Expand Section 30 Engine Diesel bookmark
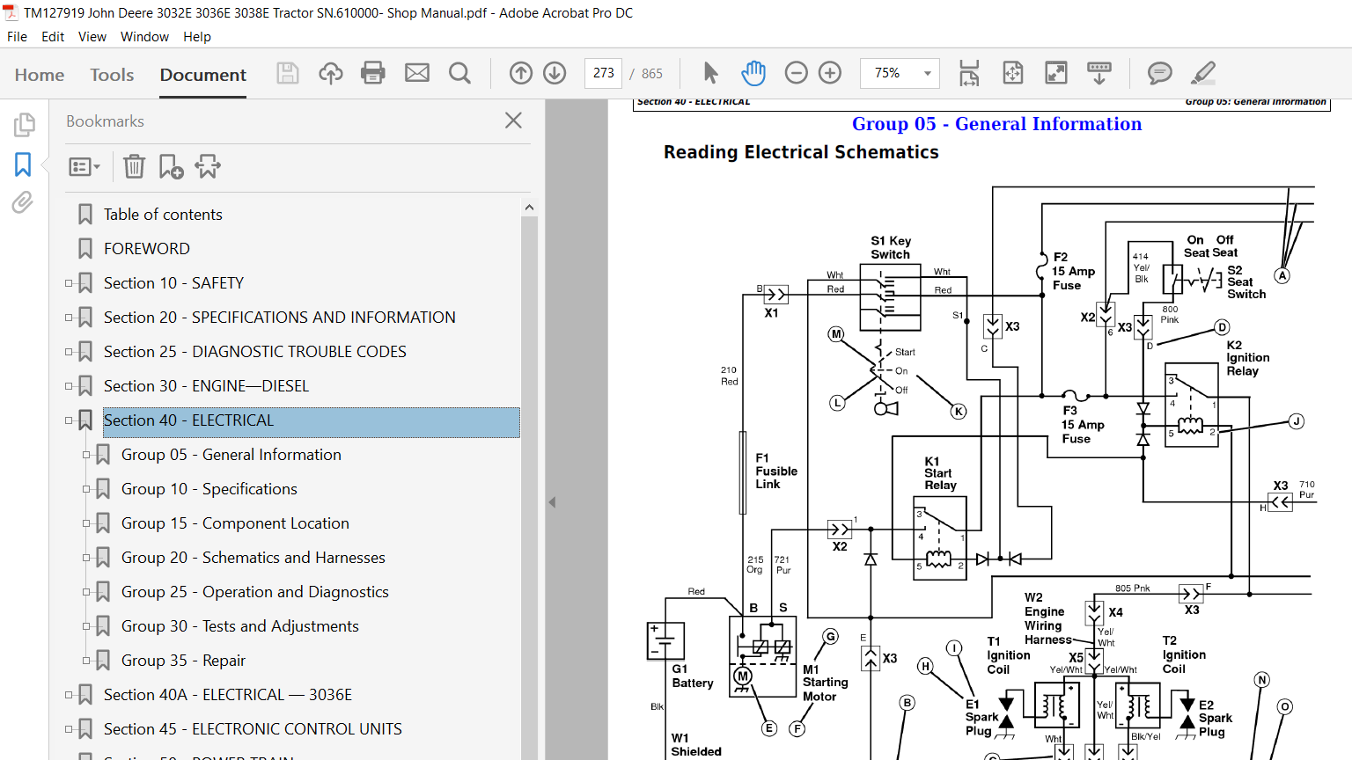 coord(70,386)
